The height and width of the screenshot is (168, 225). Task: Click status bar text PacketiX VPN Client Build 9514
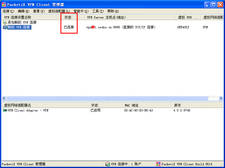[x=187, y=164]
